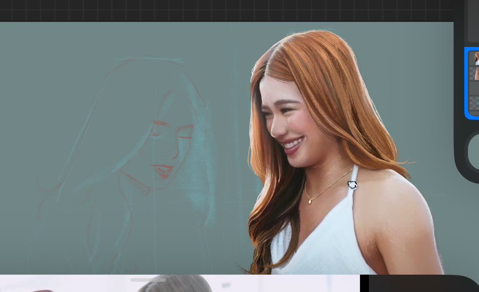Open the grey-teal current color circle
The width and height of the screenshot is (479, 292).
click(x=474, y=152)
